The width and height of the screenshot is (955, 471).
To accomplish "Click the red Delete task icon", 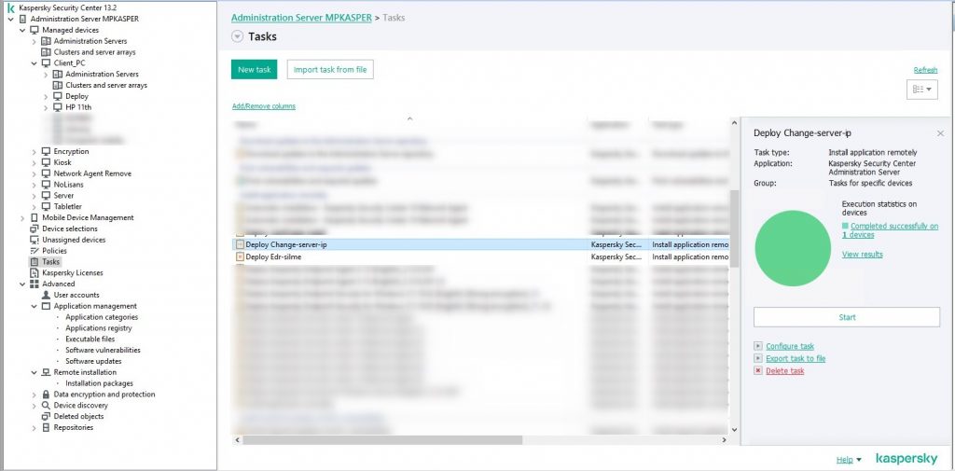I will pos(758,371).
